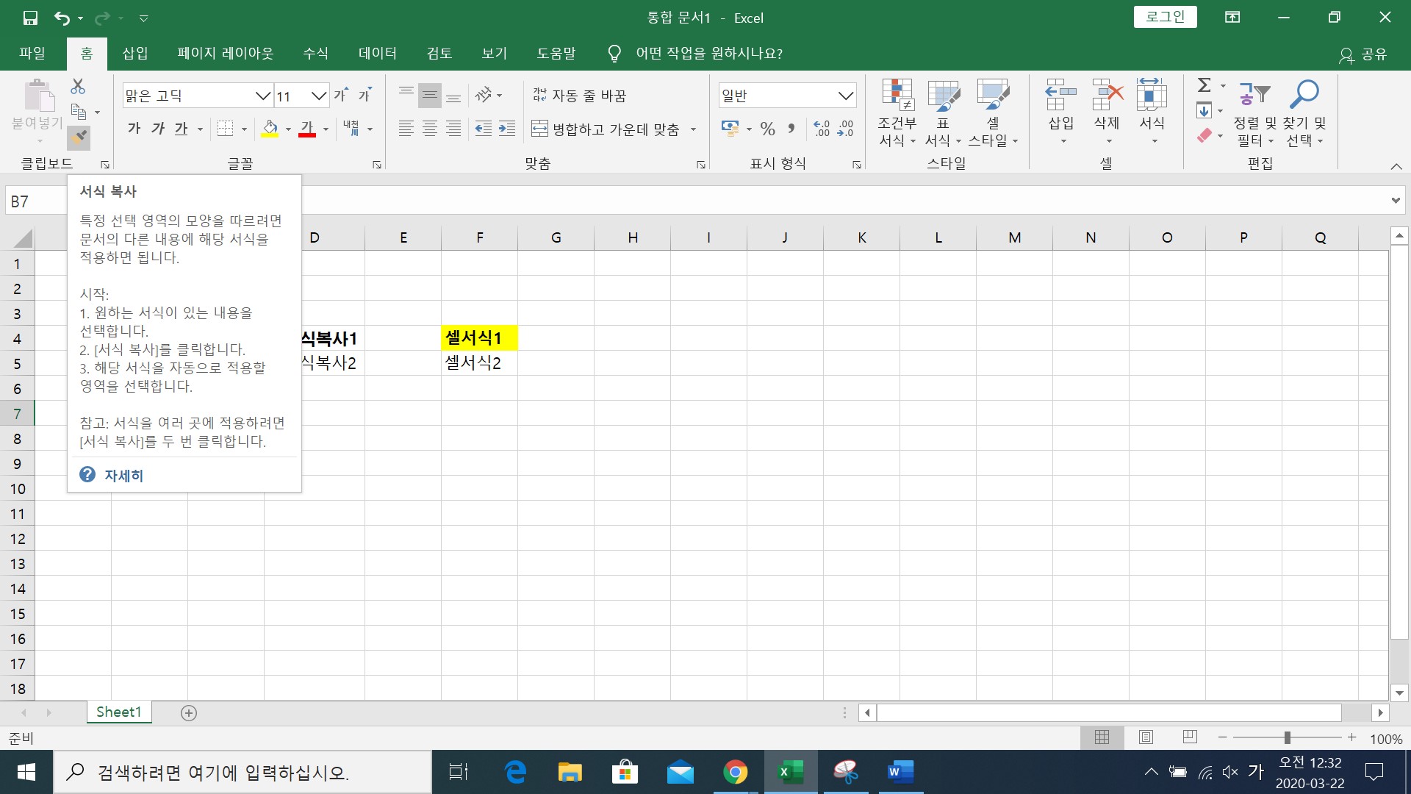This screenshot has width=1411, height=794.
Task: Expand the 붙여넣기 paste dropdown
Action: tap(40, 140)
